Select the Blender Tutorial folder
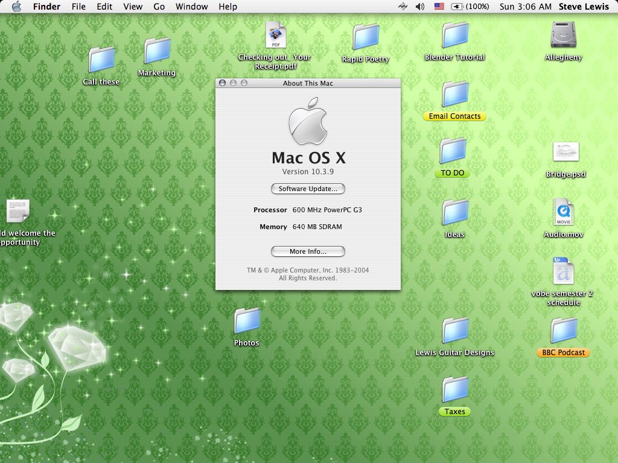 coord(455,35)
